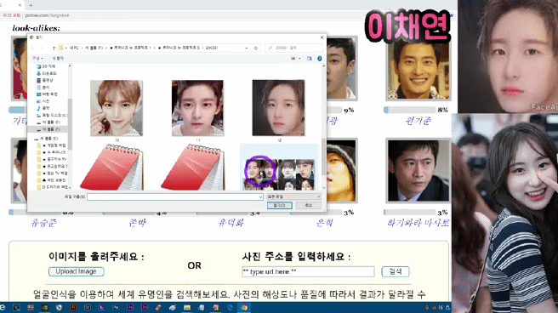
Task: Select 새 볼륨 (F:) in navigation pane
Action: [48, 129]
